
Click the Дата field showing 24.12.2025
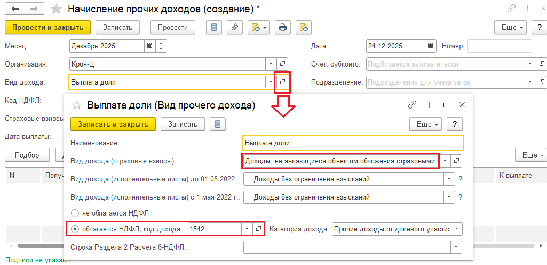click(x=395, y=46)
